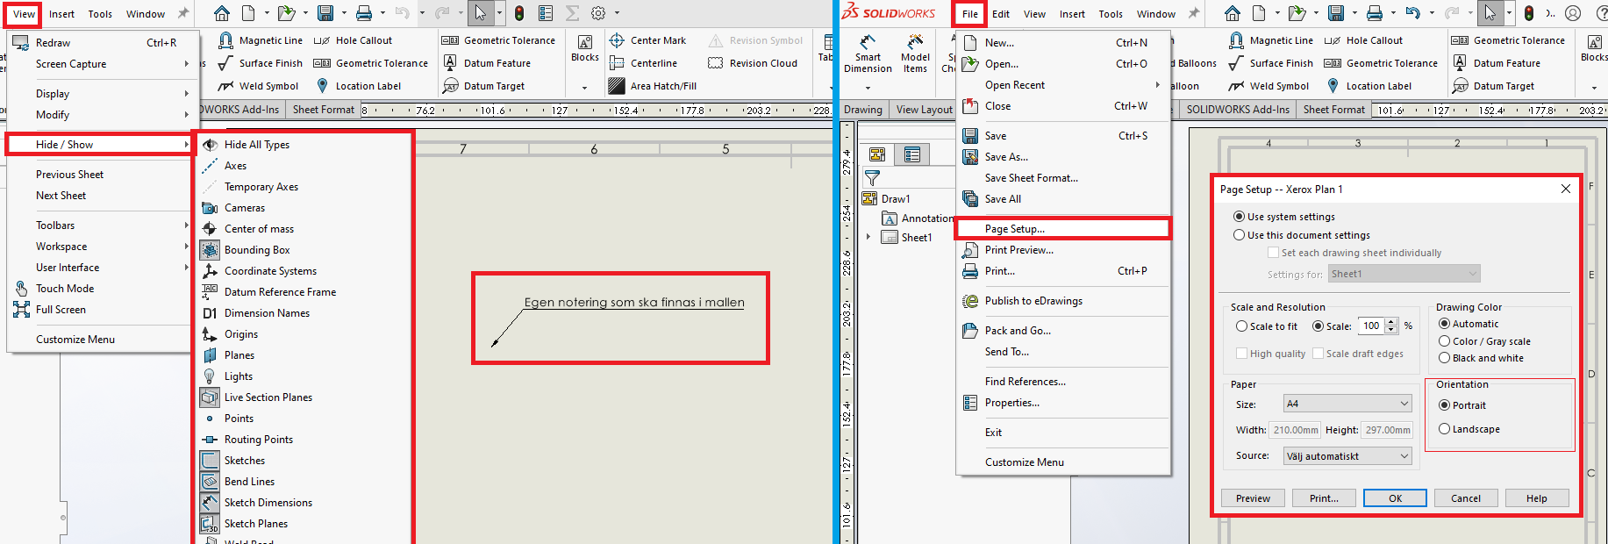Select 'Use this document settings' radio button
Image resolution: width=1608 pixels, height=544 pixels.
pos(1240,235)
